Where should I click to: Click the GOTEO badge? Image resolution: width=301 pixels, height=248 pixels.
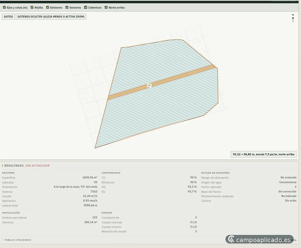click(9, 17)
